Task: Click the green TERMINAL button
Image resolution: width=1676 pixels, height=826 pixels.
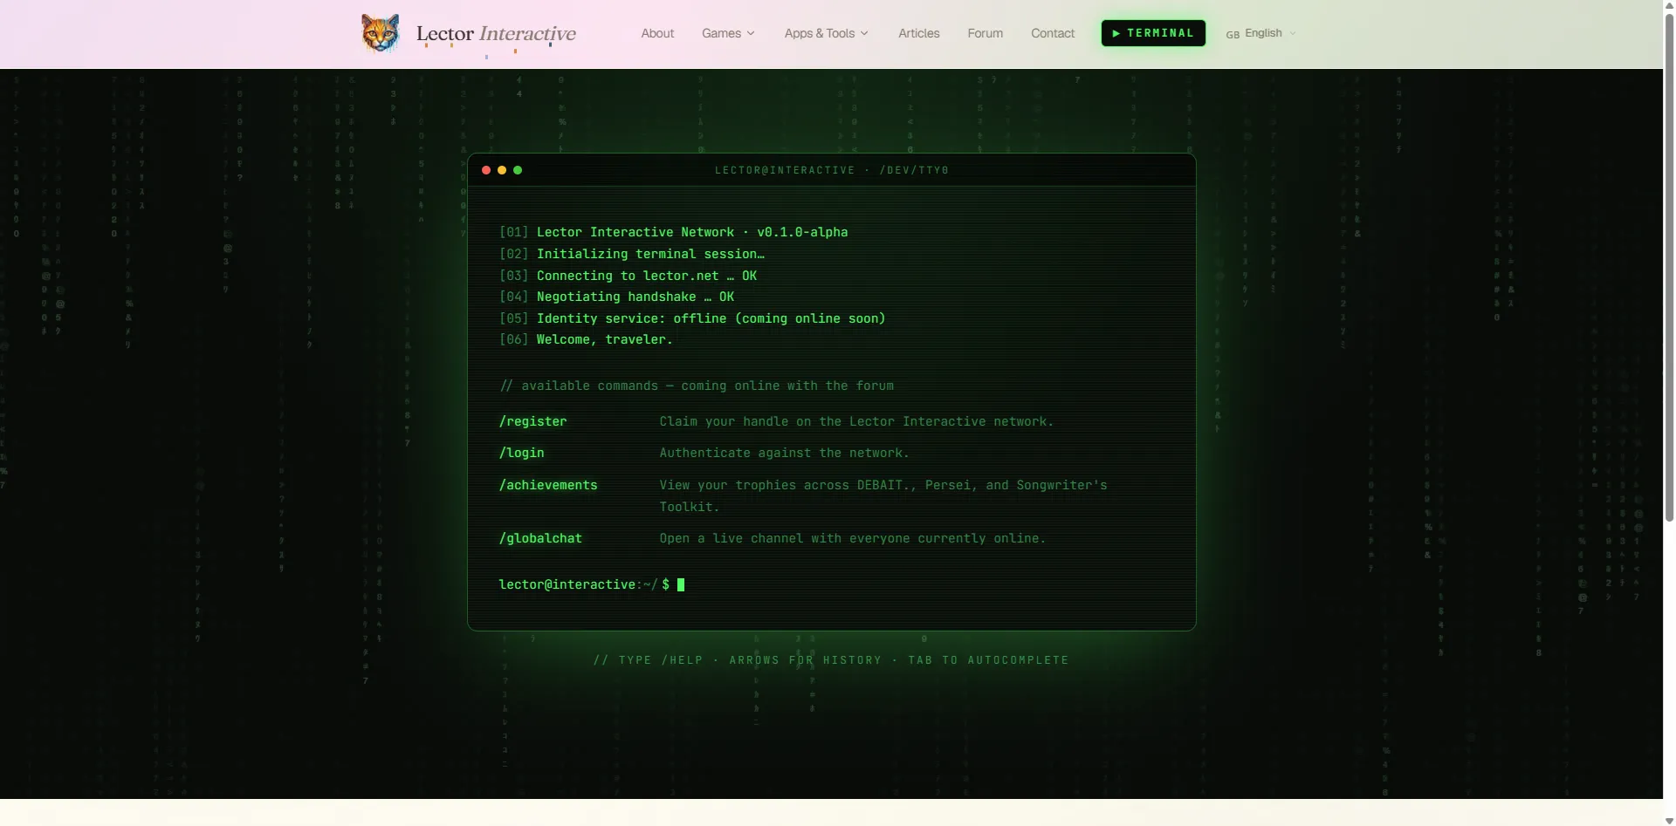Action: (1153, 33)
